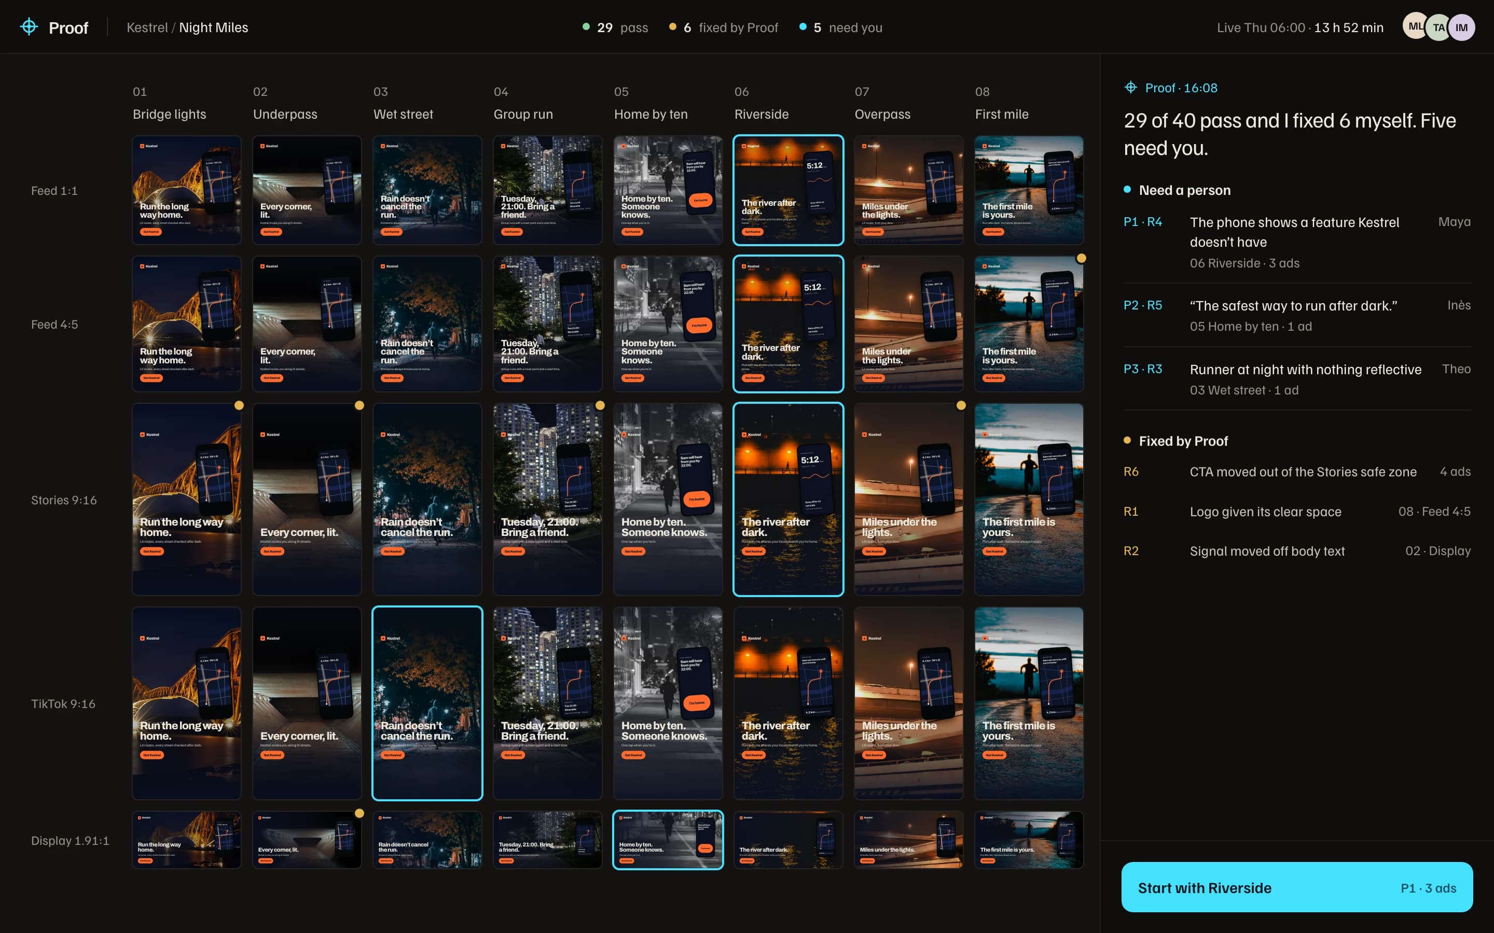Click the amber fixed by Proof dot
1494x933 pixels.
point(672,27)
